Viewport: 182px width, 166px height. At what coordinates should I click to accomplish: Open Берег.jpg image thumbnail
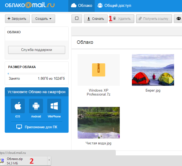(x=153, y=70)
